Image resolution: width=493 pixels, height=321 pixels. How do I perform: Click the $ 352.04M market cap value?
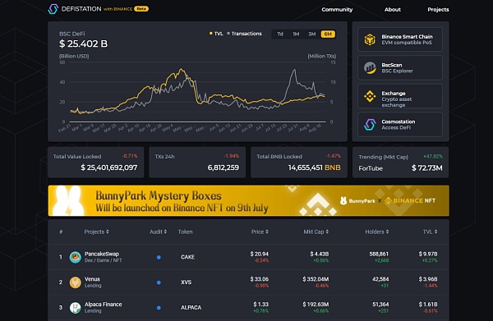pyautogui.click(x=316, y=279)
